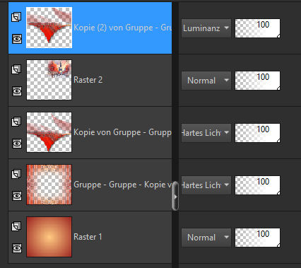Select the Raster 2 layer name

(88, 80)
